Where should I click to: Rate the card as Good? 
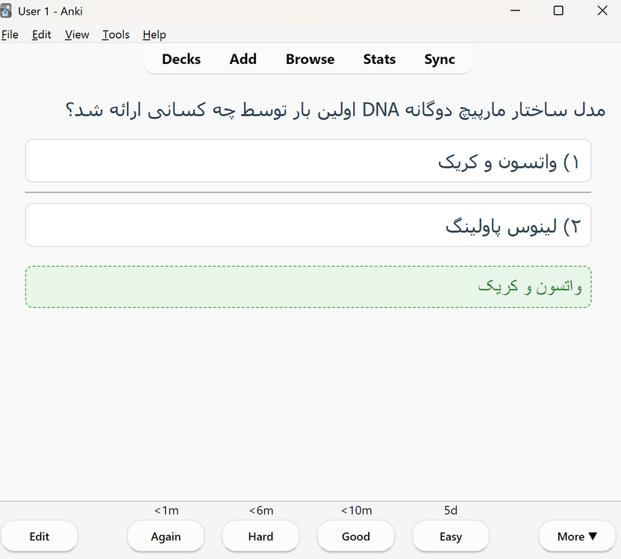[x=355, y=537]
